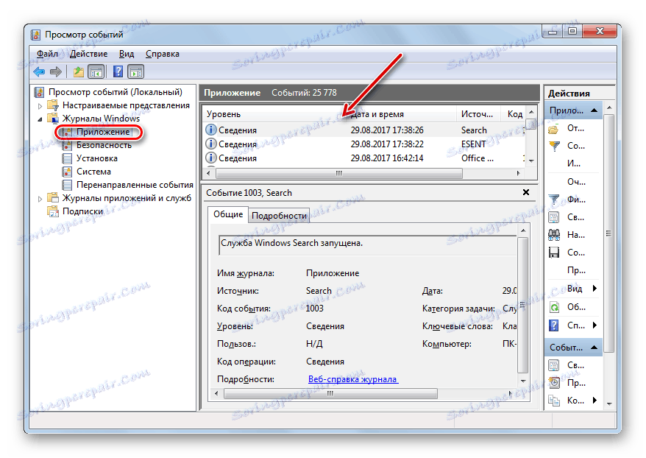The image size is (646, 458).
Task: Expand Журналы приложений и служб node
Action: [x=40, y=199]
